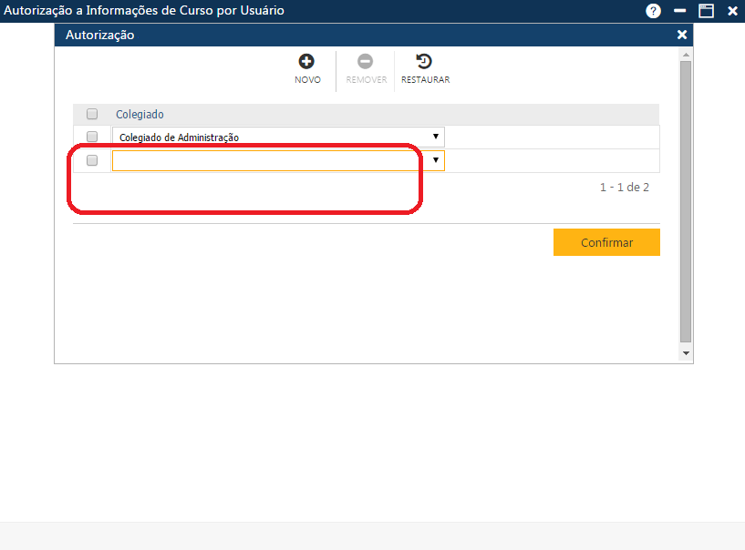Expand the Colegiado de Administração dropdown arrow

click(x=436, y=137)
